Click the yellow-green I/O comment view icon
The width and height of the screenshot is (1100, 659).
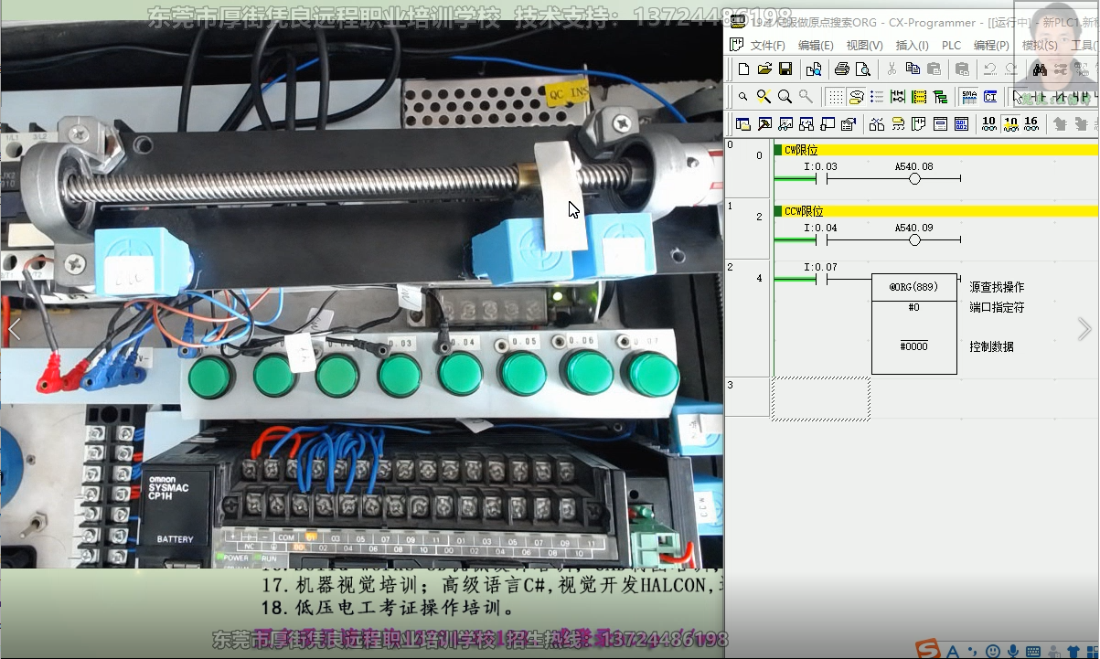919,97
